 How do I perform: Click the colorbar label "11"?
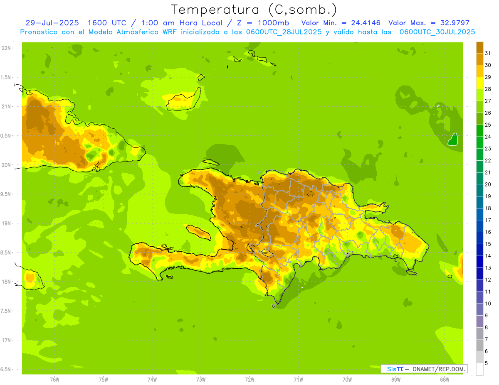(x=488, y=292)
